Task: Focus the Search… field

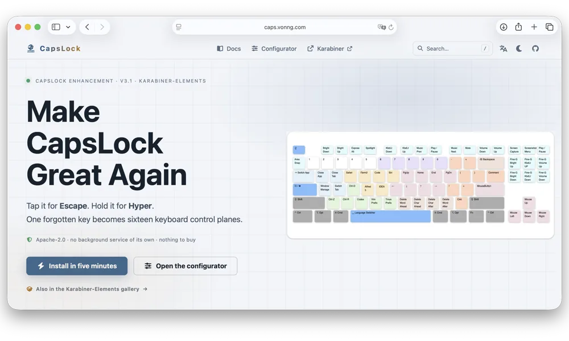Action: coord(452,48)
